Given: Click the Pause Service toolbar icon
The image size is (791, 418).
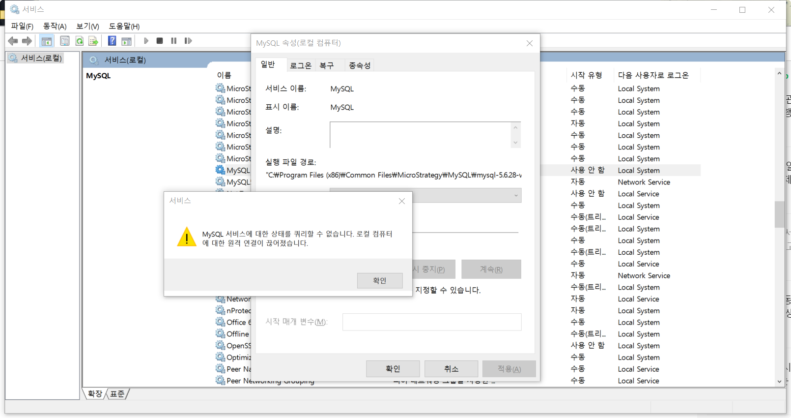Looking at the screenshot, I should [173, 41].
